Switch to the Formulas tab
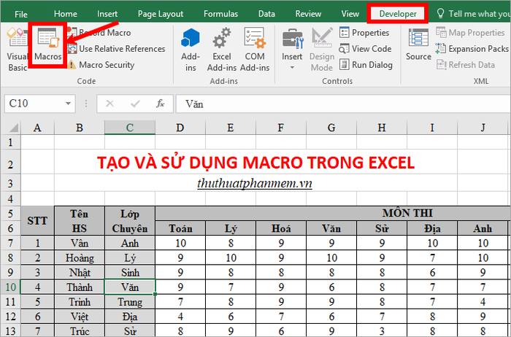 pos(220,14)
